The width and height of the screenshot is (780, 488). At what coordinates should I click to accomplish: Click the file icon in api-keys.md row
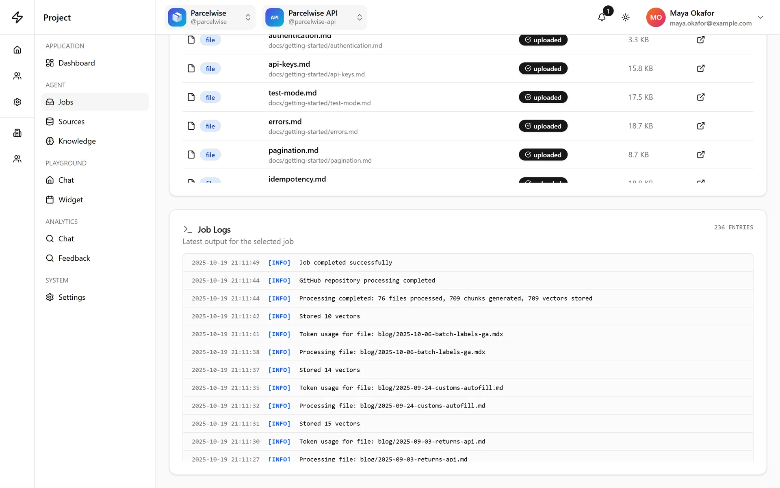(x=191, y=68)
